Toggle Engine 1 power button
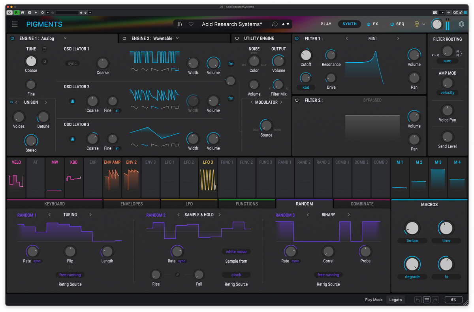 click(x=12, y=38)
